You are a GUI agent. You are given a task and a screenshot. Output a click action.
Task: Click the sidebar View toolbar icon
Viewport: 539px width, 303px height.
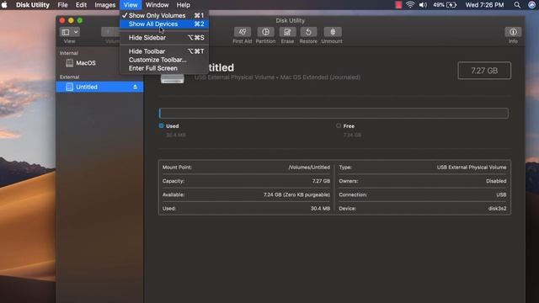[x=66, y=32]
